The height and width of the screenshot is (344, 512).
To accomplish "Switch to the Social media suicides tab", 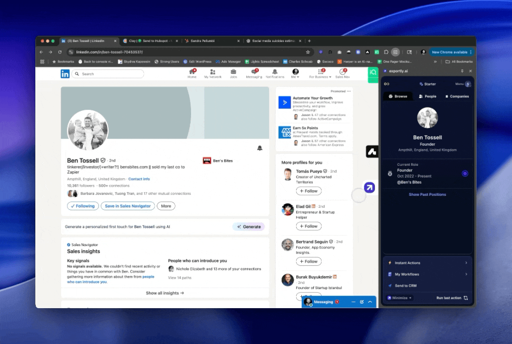I will (274, 41).
